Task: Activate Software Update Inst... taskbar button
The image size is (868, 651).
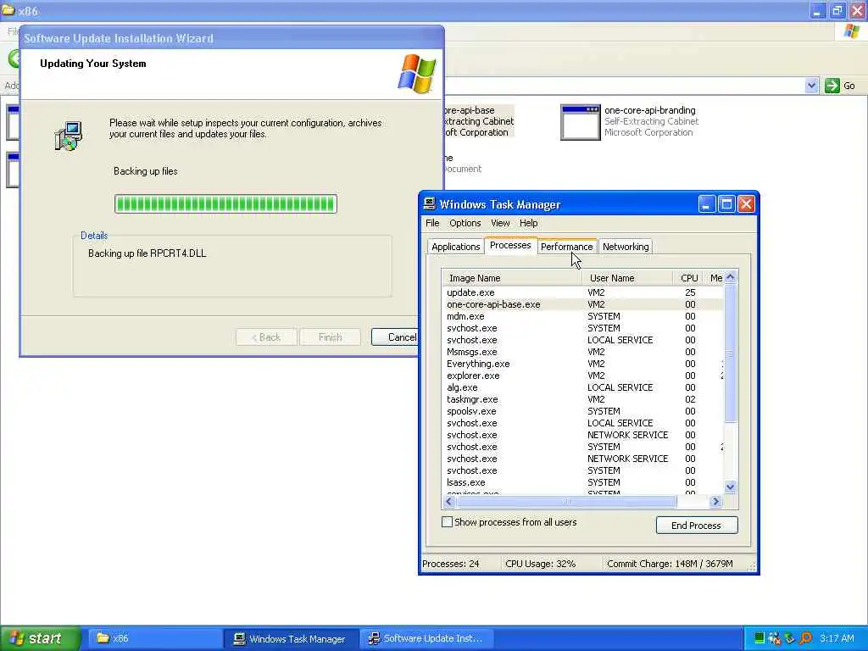Action: coord(426,638)
